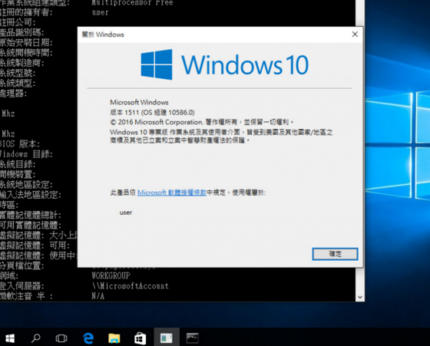Switch to Command Prompt taskbar icon
Image resolution: width=430 pixels, height=346 pixels.
[x=192, y=338]
